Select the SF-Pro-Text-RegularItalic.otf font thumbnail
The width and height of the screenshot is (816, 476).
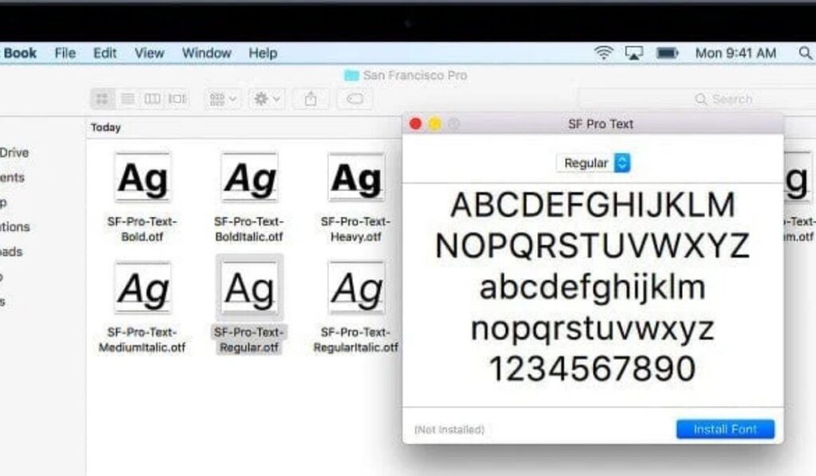(x=356, y=288)
